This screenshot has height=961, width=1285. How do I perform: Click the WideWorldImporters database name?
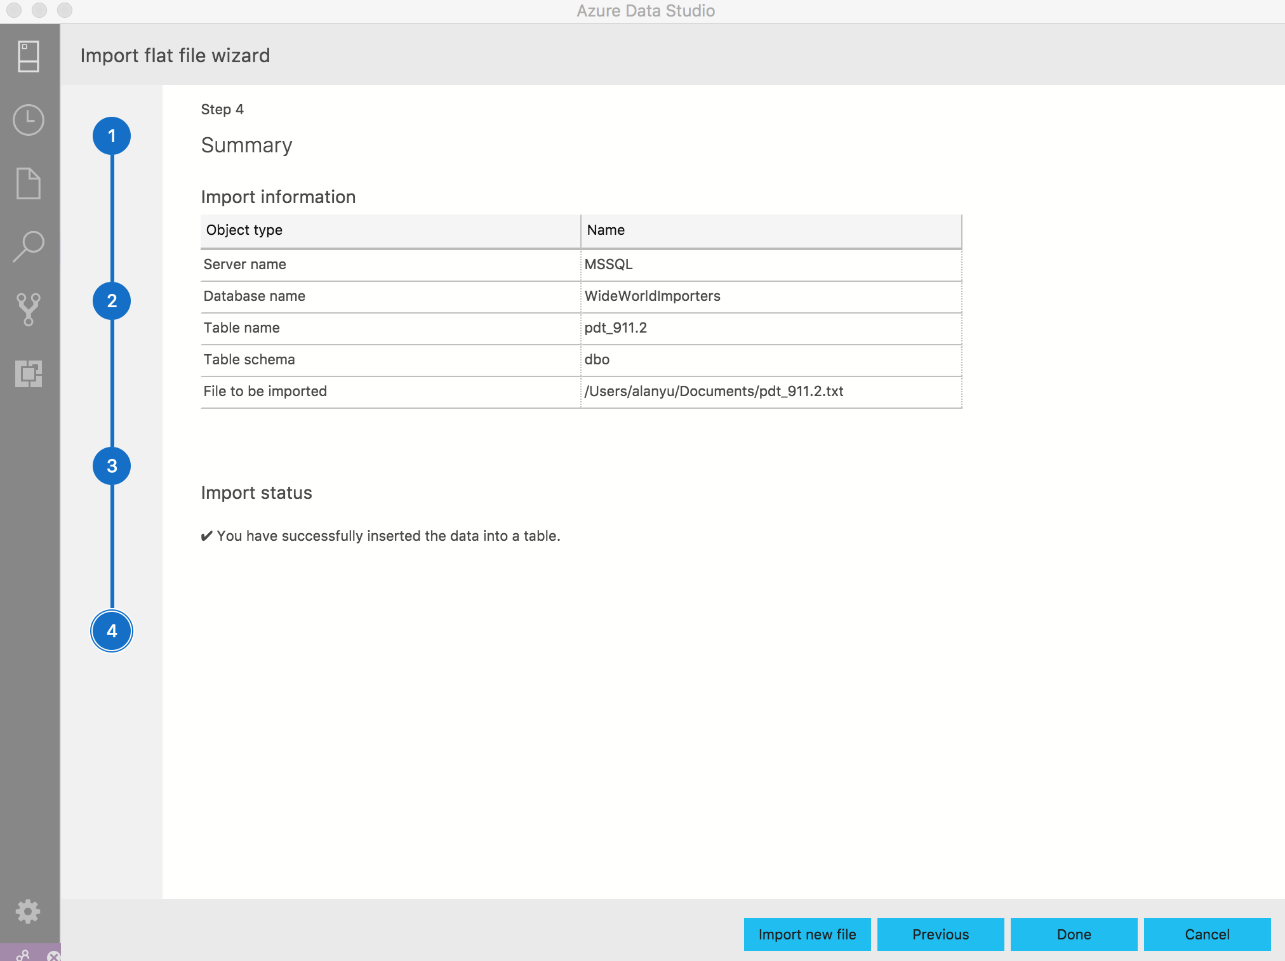point(652,296)
